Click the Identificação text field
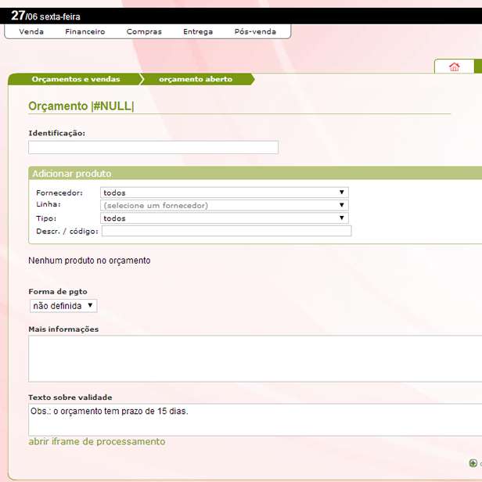Viewport: 482px width, 482px height. 153,147
